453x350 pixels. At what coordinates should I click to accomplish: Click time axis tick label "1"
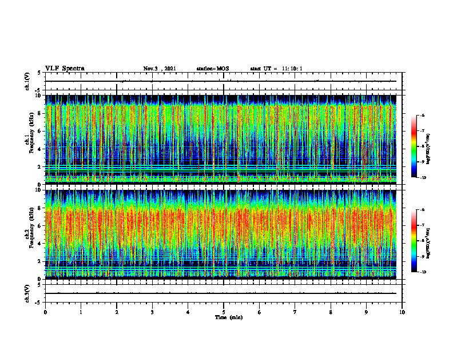coord(81,312)
